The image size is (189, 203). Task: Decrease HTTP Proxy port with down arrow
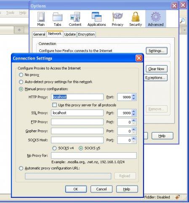point(134,99)
